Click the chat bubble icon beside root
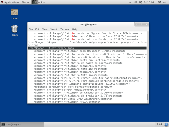The image size is (169, 127). tap(159, 2)
